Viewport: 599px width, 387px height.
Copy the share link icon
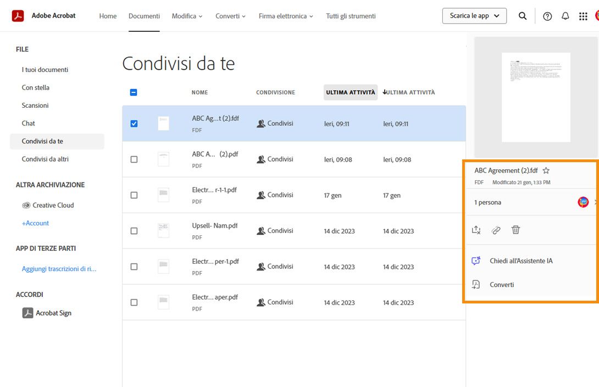[496, 230]
